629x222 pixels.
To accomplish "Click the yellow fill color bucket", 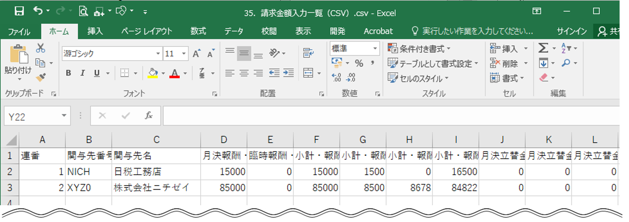I will 153,73.
